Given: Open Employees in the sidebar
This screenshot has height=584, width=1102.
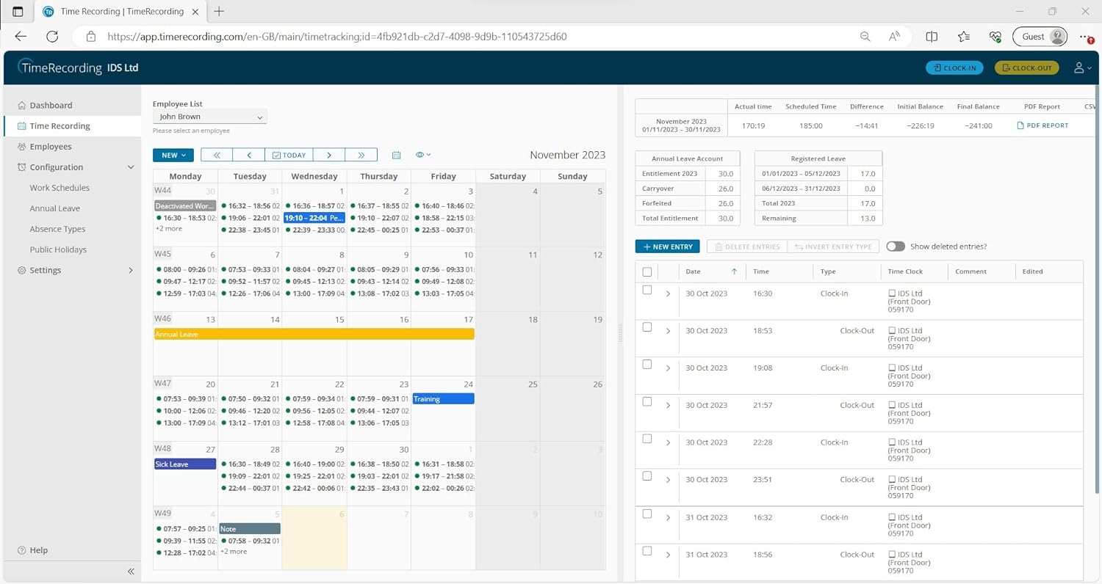Looking at the screenshot, I should pyautogui.click(x=51, y=147).
